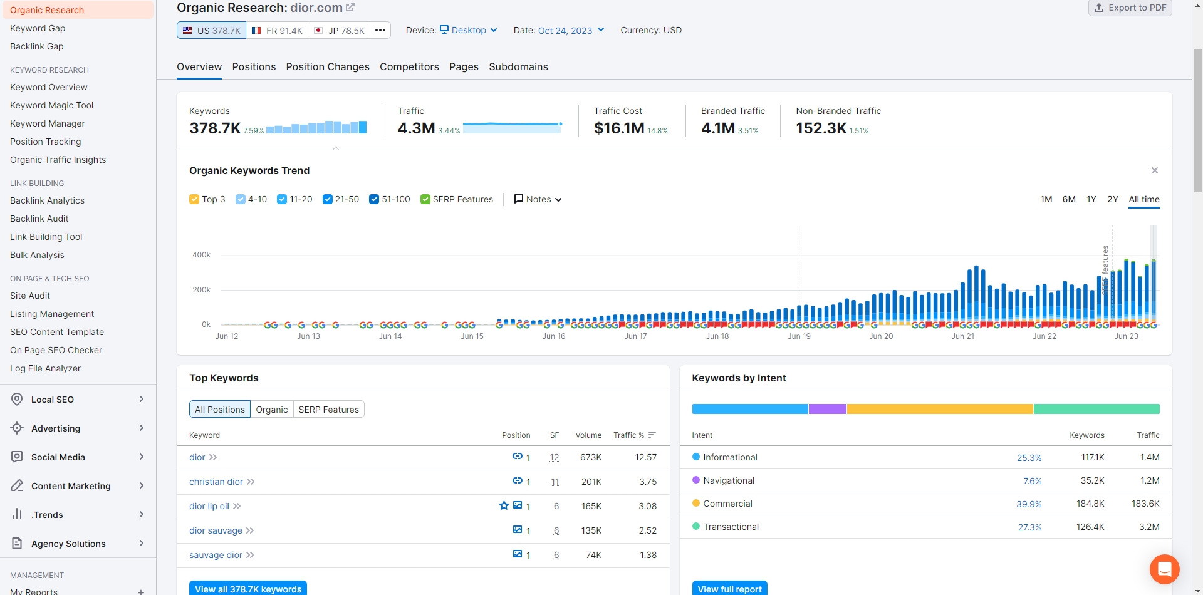Click the US flag database icon

pos(187,30)
